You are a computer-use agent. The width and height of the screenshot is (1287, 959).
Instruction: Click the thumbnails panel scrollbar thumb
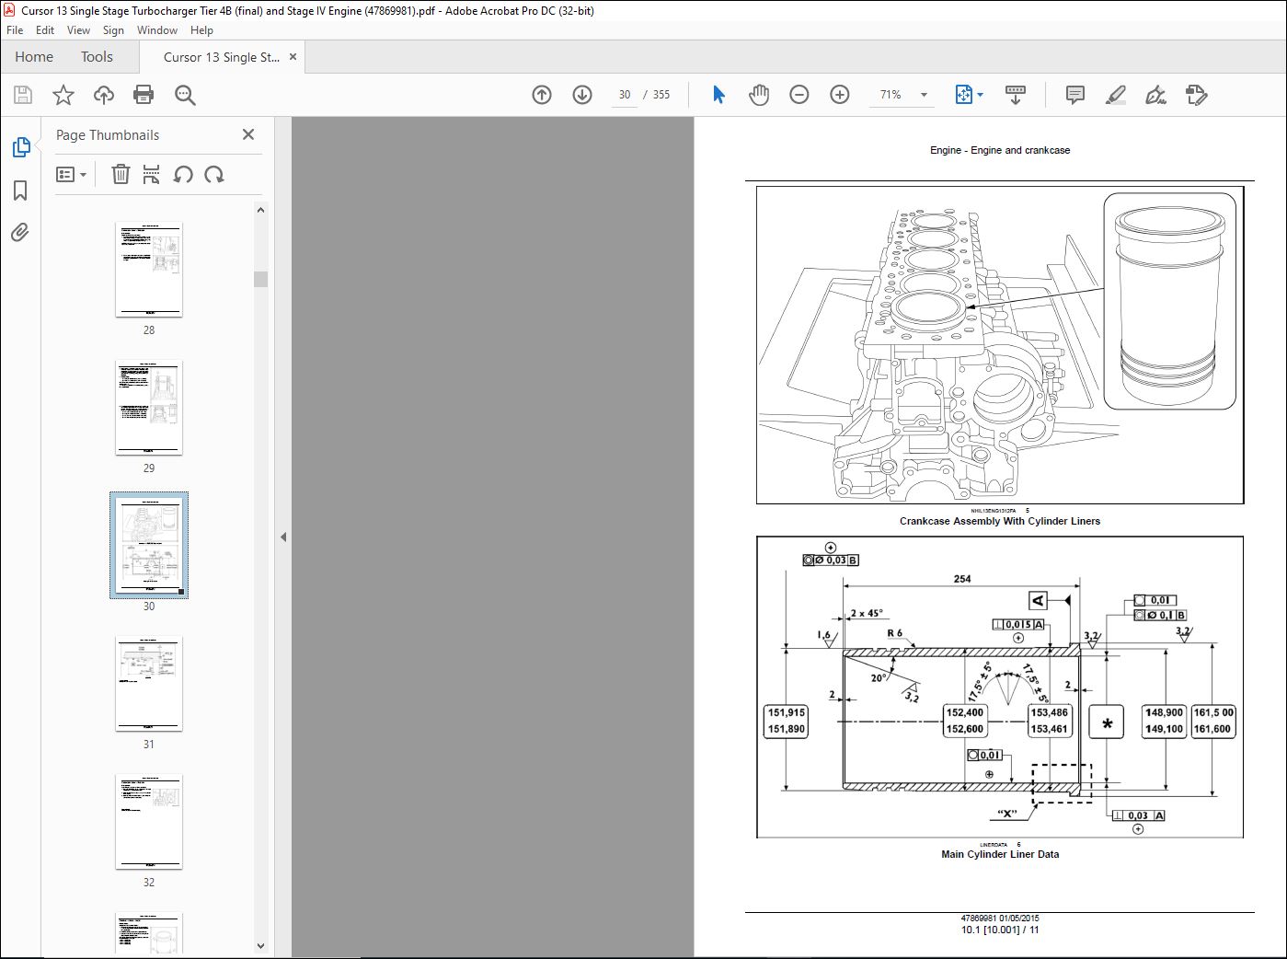[x=260, y=279]
